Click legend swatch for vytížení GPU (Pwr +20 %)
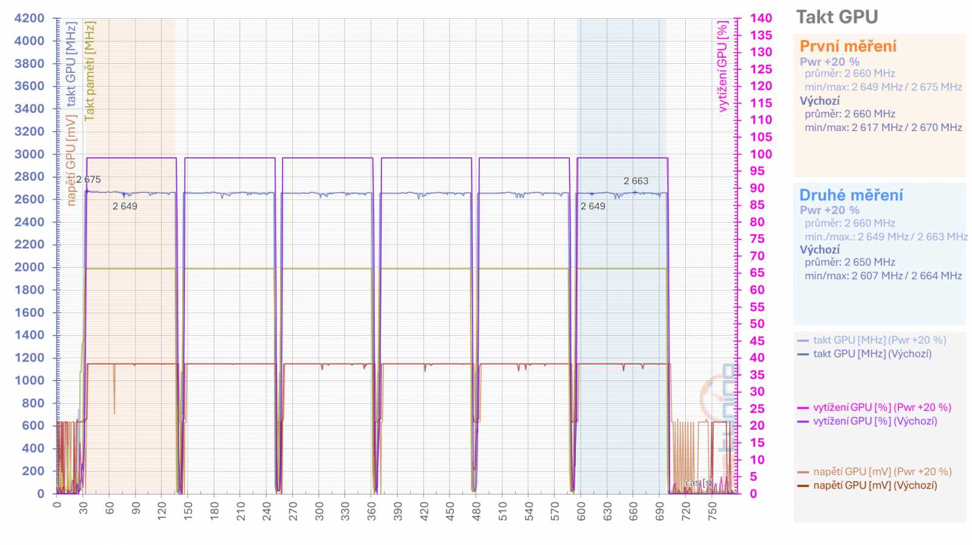The width and height of the screenshot is (972, 545). coord(803,408)
